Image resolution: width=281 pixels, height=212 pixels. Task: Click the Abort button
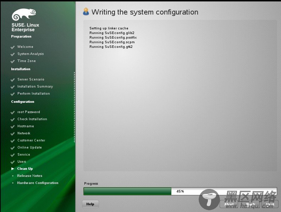(229, 204)
